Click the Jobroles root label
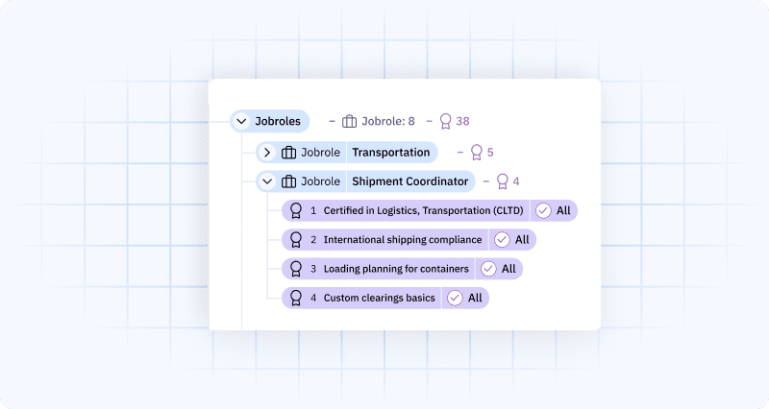 [278, 122]
